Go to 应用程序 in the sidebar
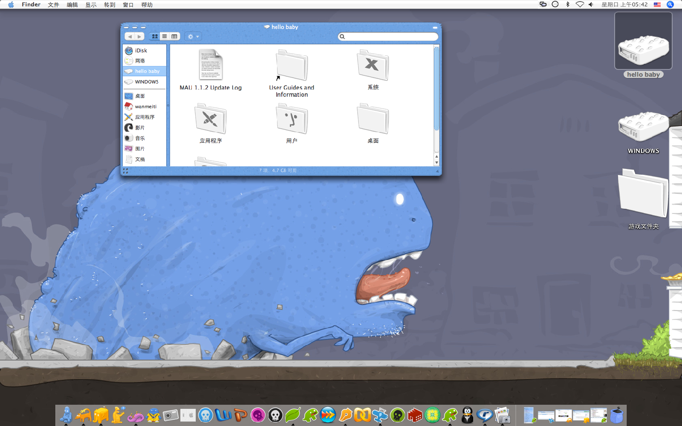The height and width of the screenshot is (426, 682). (x=144, y=117)
